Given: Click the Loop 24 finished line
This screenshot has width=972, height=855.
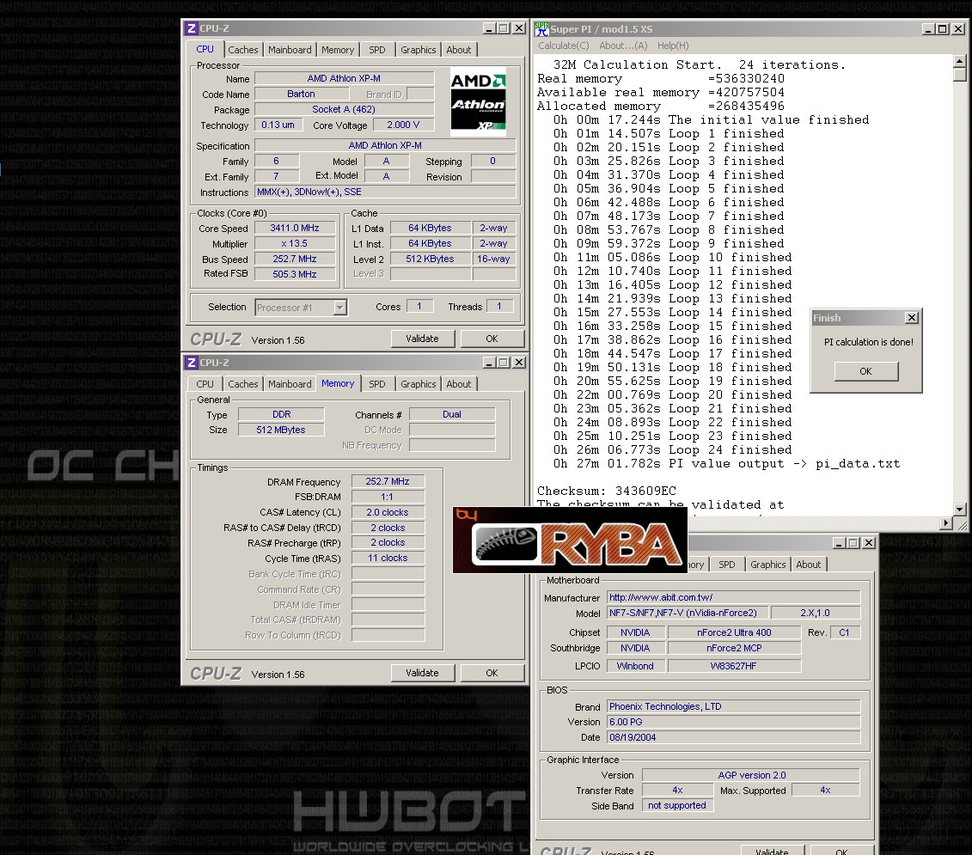Looking at the screenshot, I should point(673,450).
